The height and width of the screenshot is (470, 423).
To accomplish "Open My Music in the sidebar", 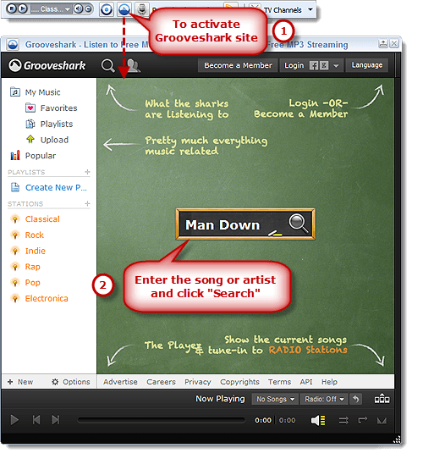I will (36, 92).
